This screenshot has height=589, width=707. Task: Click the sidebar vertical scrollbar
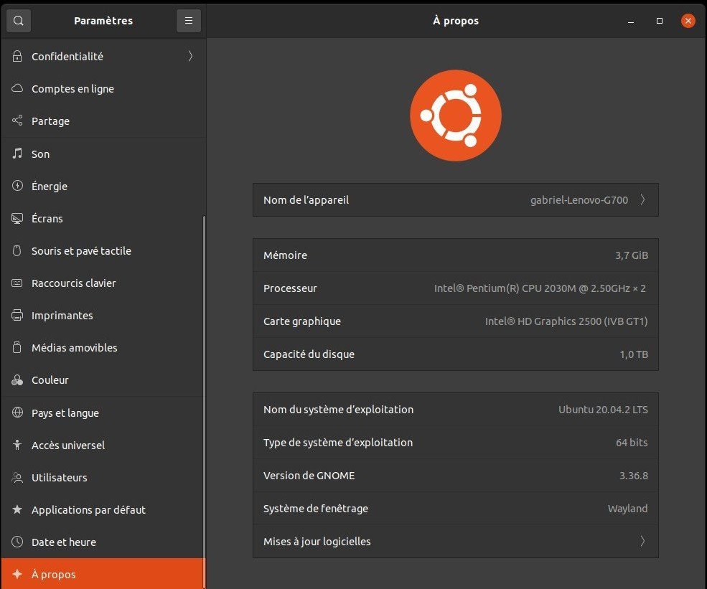[204, 395]
